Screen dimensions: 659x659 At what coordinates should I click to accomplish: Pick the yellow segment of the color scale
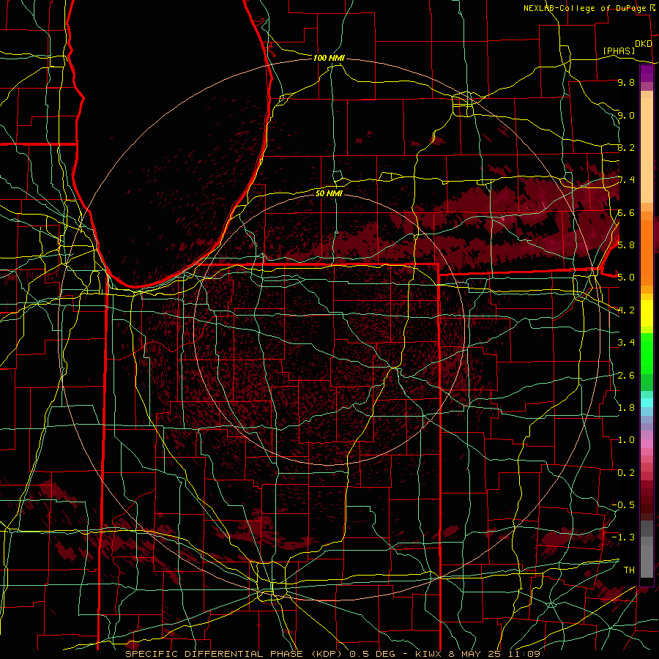(x=647, y=313)
